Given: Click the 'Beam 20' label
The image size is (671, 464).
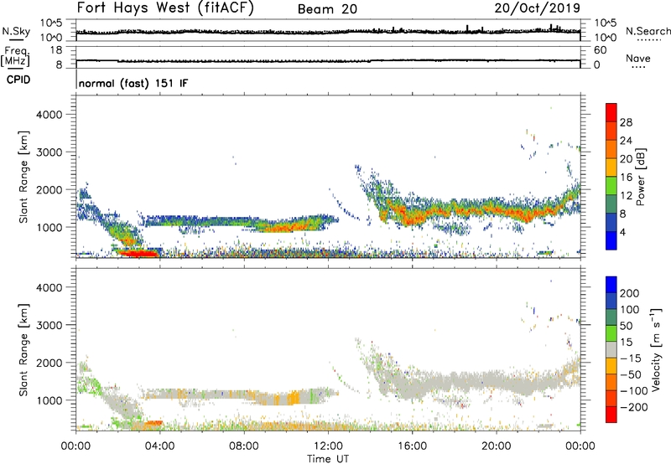Looking at the screenshot, I should click(327, 9).
